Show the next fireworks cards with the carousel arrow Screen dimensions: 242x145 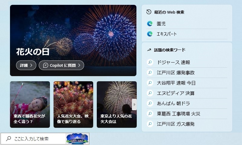point(134,105)
